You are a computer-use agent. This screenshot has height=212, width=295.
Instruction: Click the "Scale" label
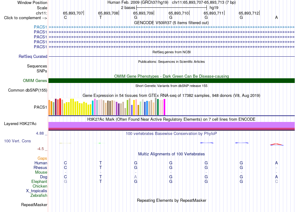(x=42, y=8)
